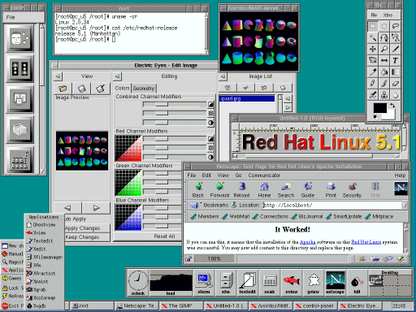Collapse the View pane arrow in Electric Eyes
Viewport: 416px width, 312px height.
pyautogui.click(x=58, y=76)
